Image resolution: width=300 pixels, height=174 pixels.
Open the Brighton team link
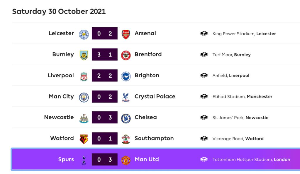click(147, 76)
